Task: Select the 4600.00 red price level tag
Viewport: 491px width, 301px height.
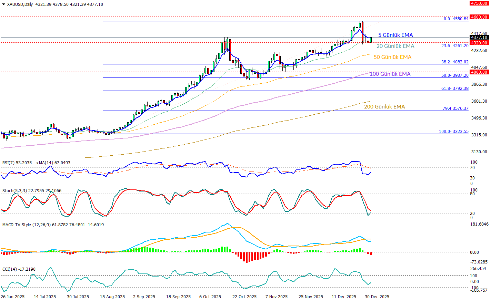Action: point(479,17)
